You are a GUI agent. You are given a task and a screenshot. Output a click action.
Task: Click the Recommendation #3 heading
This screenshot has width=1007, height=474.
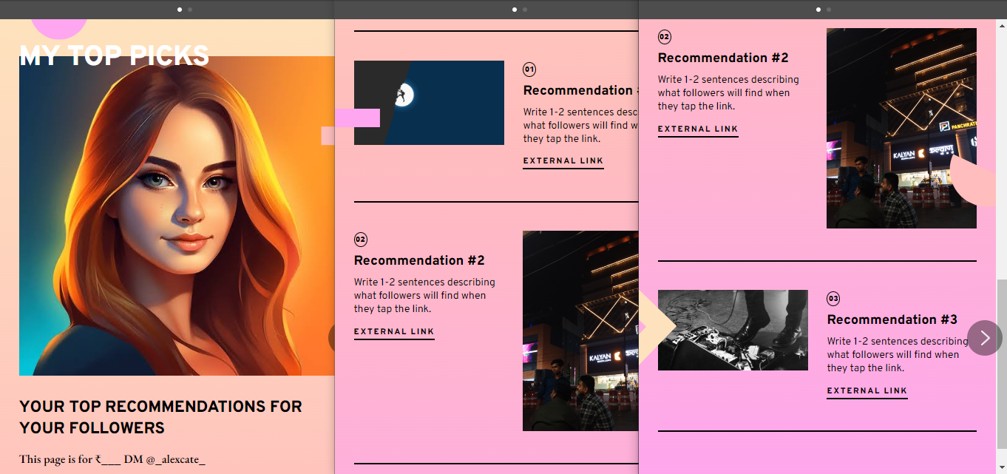pos(892,319)
